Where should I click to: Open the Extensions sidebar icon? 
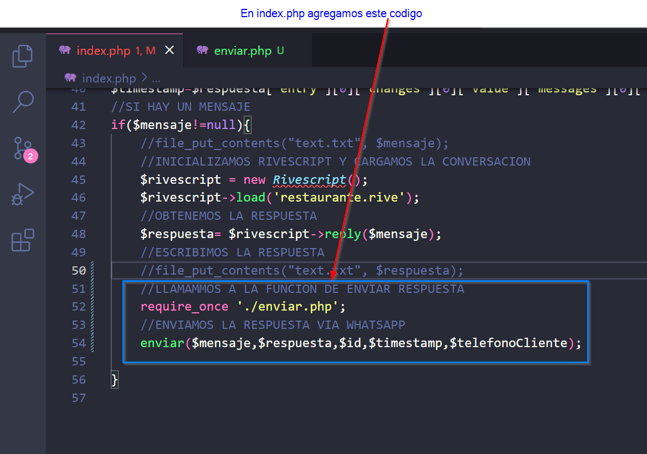[x=23, y=240]
